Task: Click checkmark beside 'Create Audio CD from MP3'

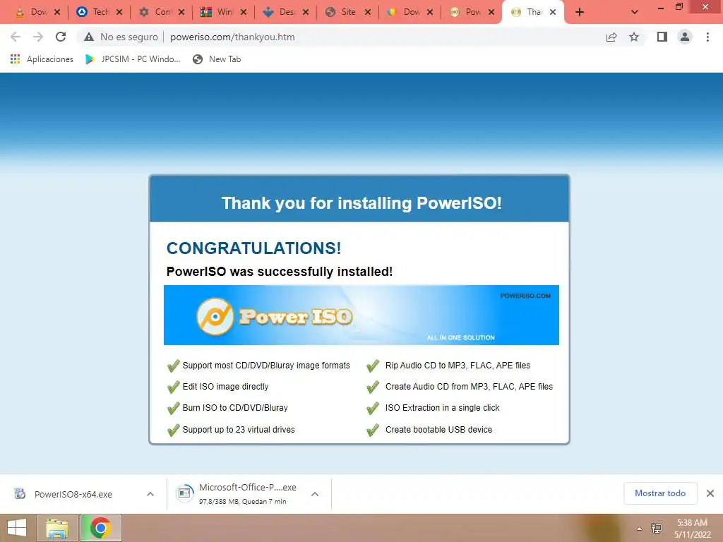Action: (373, 387)
